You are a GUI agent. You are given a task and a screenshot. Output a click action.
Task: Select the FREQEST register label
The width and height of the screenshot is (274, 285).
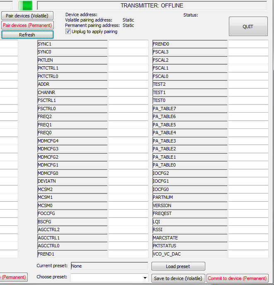click(190, 213)
